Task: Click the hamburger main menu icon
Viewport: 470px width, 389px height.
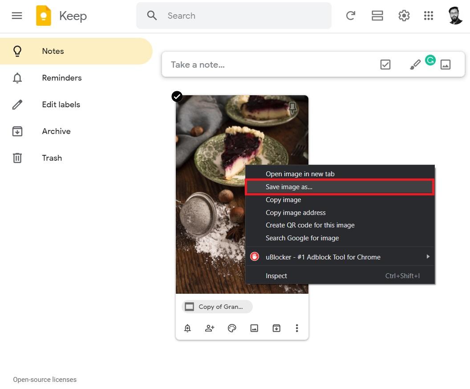Action: click(x=17, y=16)
